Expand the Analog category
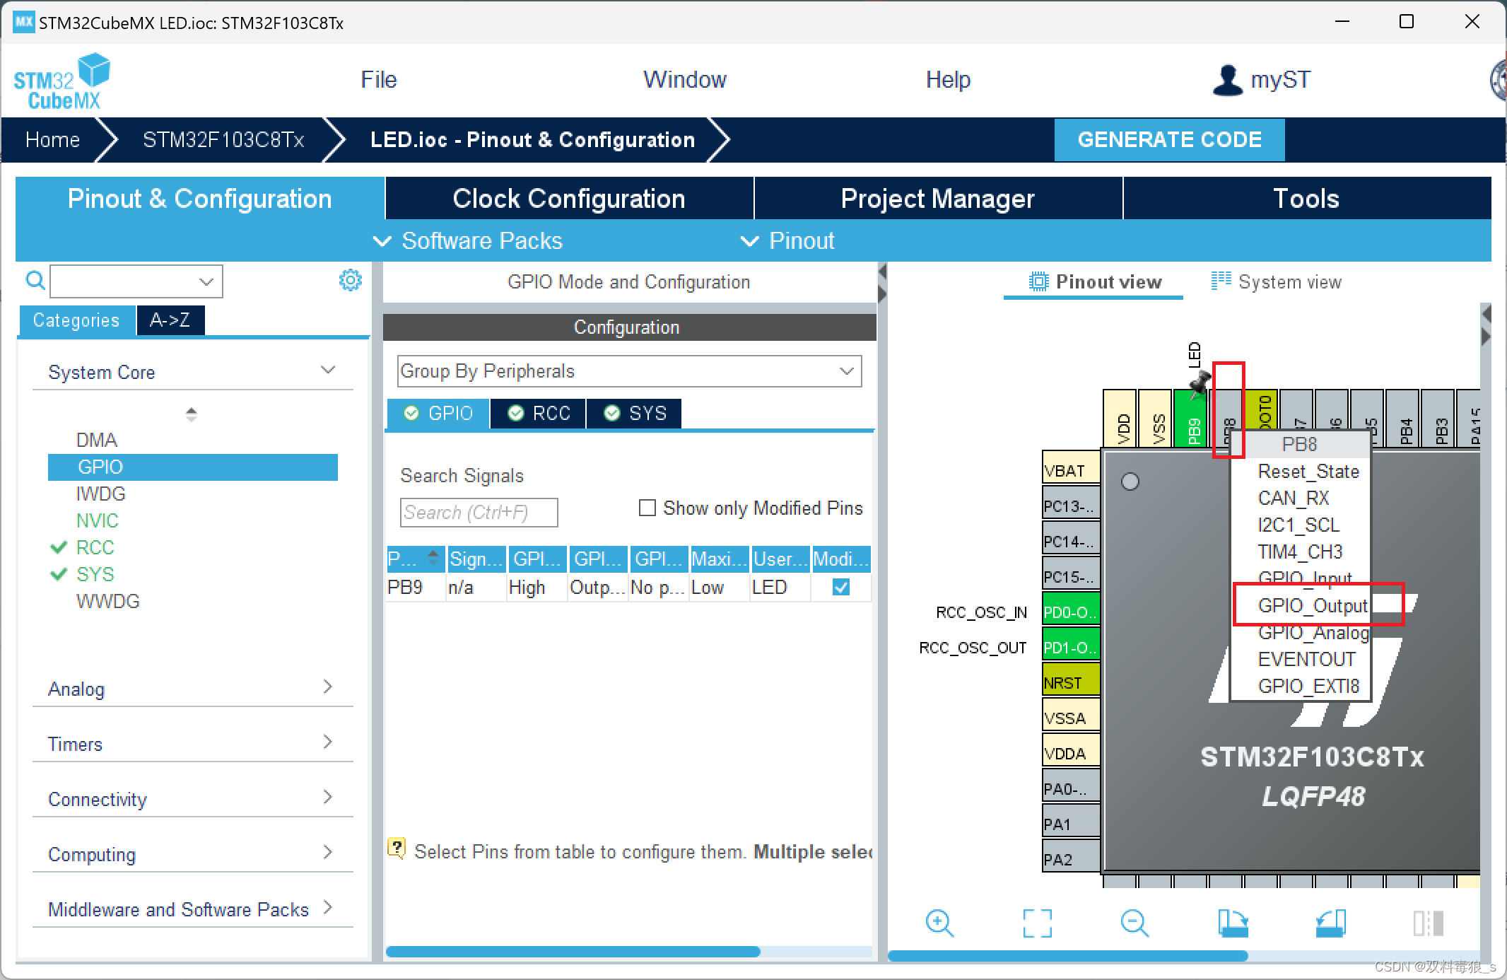1507x980 pixels. coord(327,687)
